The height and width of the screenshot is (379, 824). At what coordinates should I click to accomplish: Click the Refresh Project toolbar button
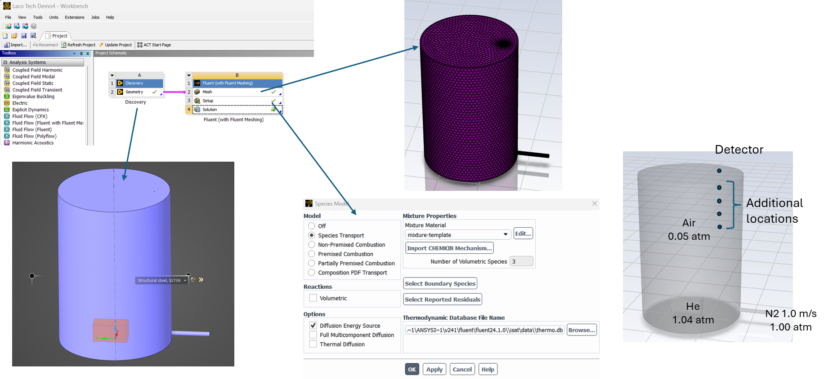point(78,45)
